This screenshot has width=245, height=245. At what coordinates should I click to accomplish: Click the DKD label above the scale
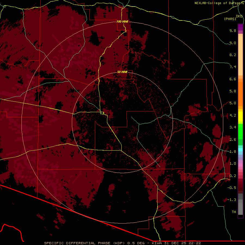click(239, 16)
